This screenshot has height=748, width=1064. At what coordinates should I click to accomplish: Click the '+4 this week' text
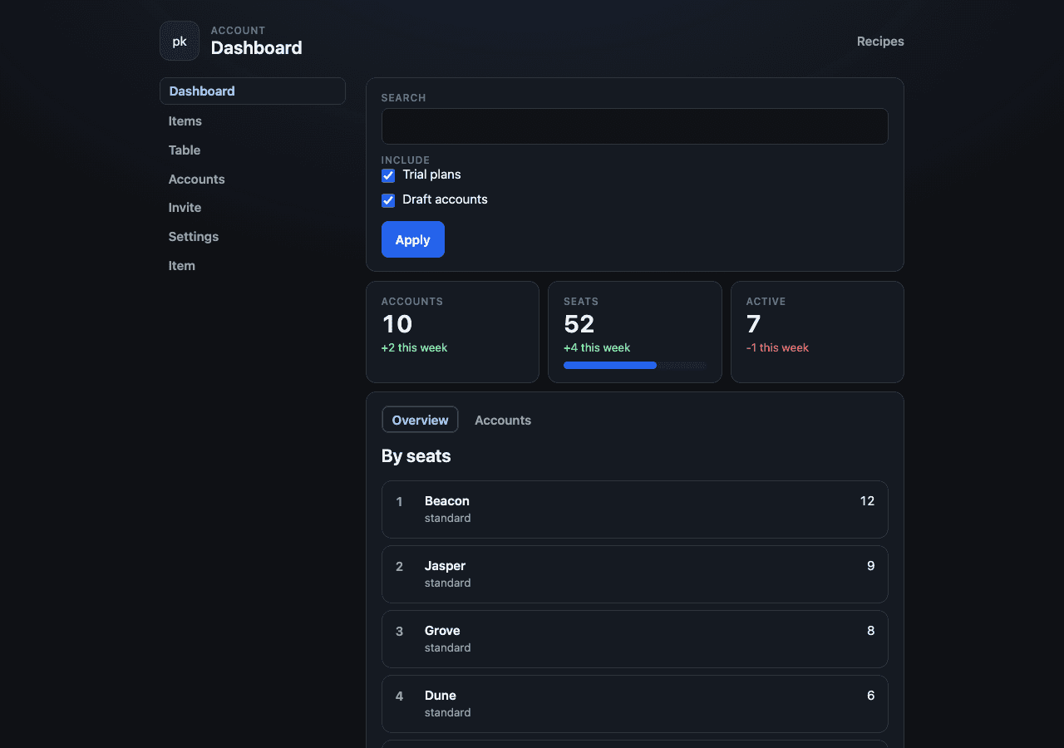pyautogui.click(x=597, y=347)
